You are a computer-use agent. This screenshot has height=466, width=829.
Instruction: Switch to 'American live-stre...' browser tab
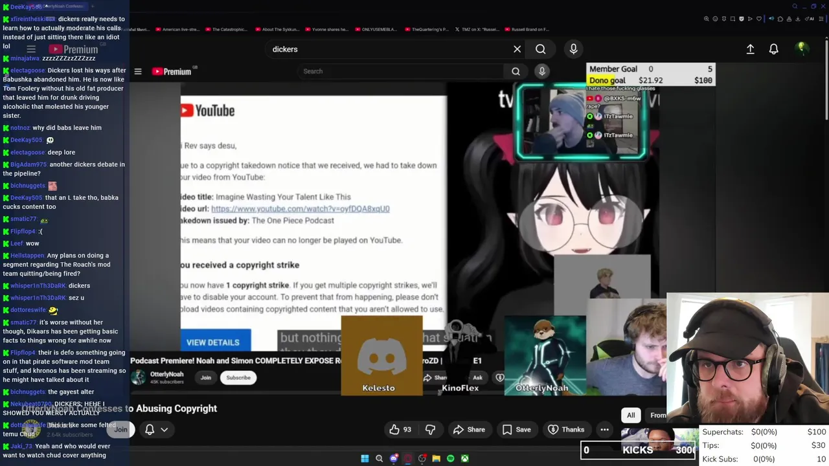[x=177, y=29]
